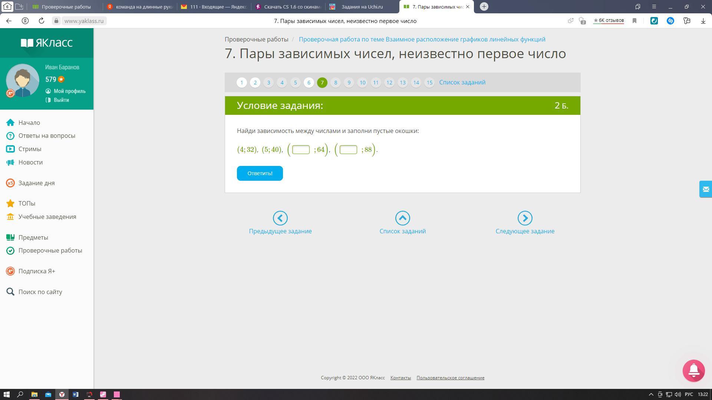Image resolution: width=712 pixels, height=400 pixels.
Task: Open Word from Windows taskbar
Action: pyautogui.click(x=76, y=394)
